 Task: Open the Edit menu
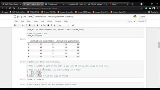coord(22,21)
